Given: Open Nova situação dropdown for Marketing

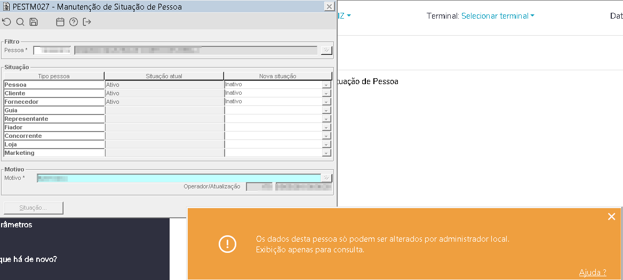Looking at the screenshot, I should (x=326, y=153).
